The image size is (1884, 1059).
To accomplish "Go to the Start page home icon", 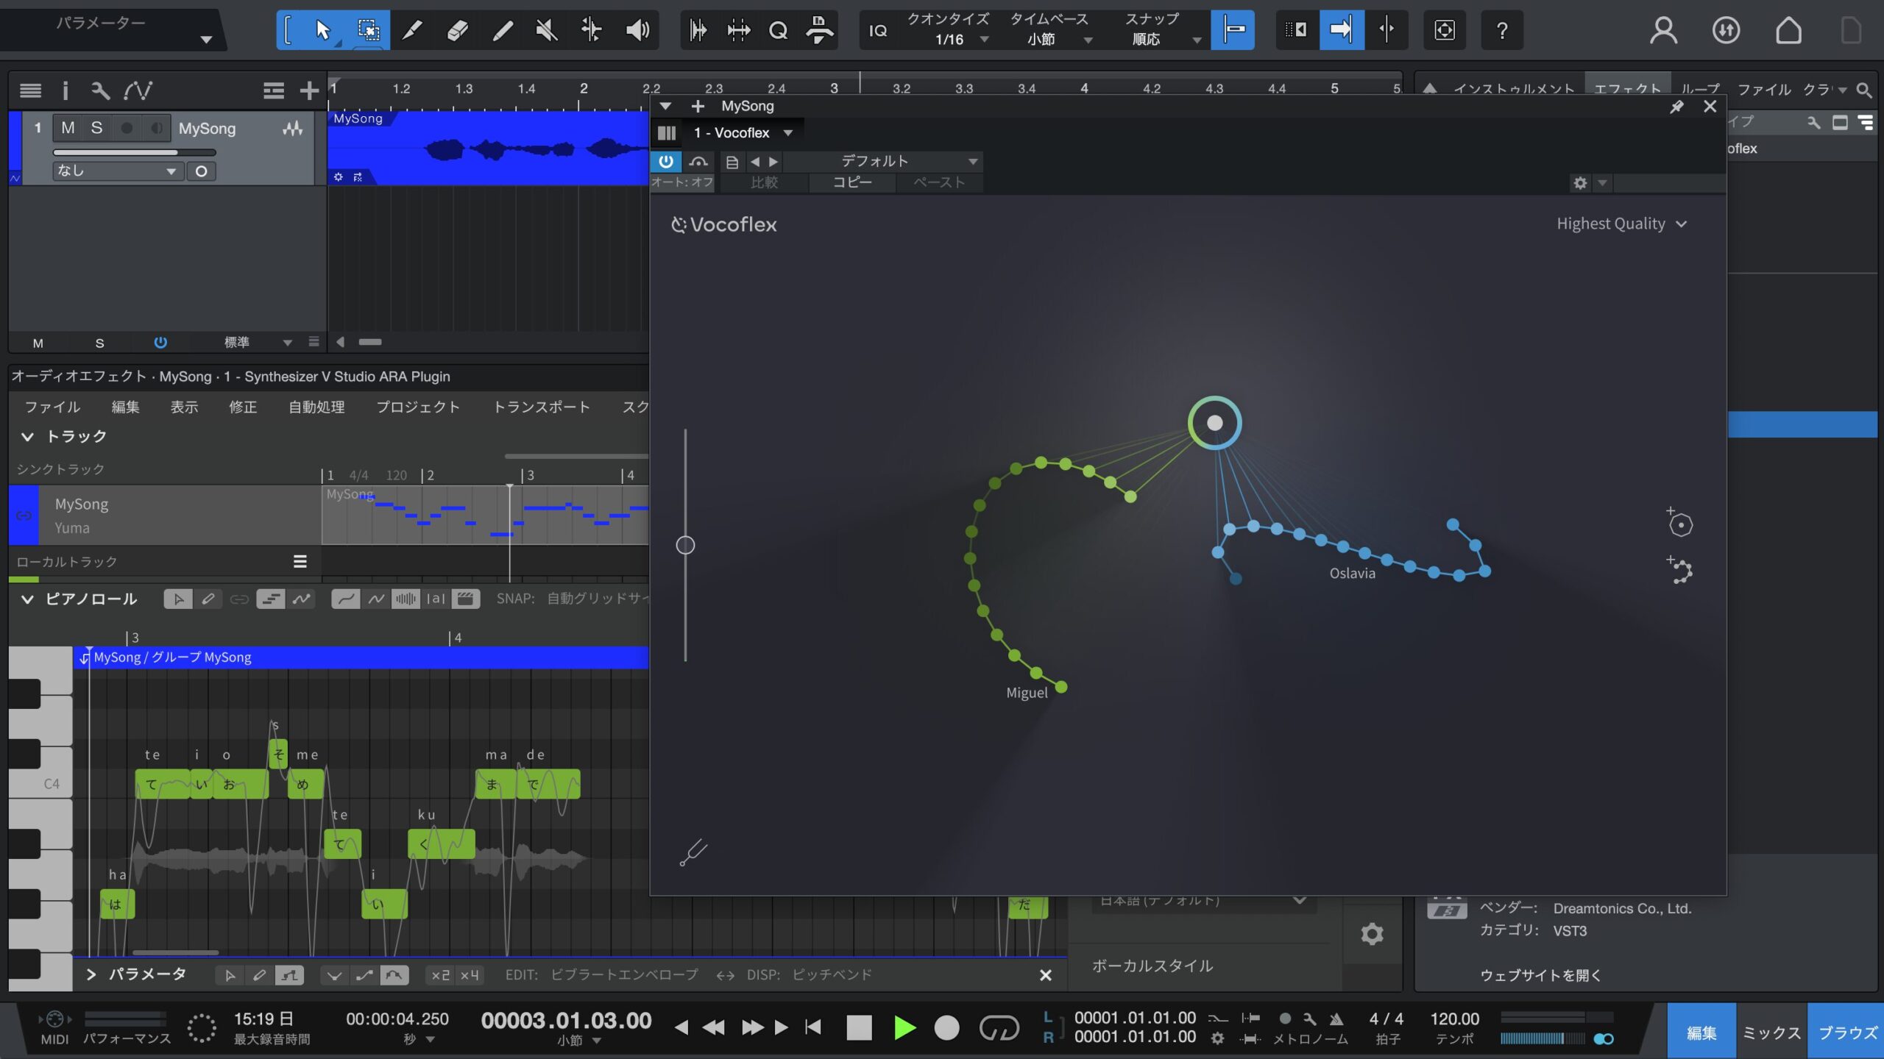I will [1788, 30].
